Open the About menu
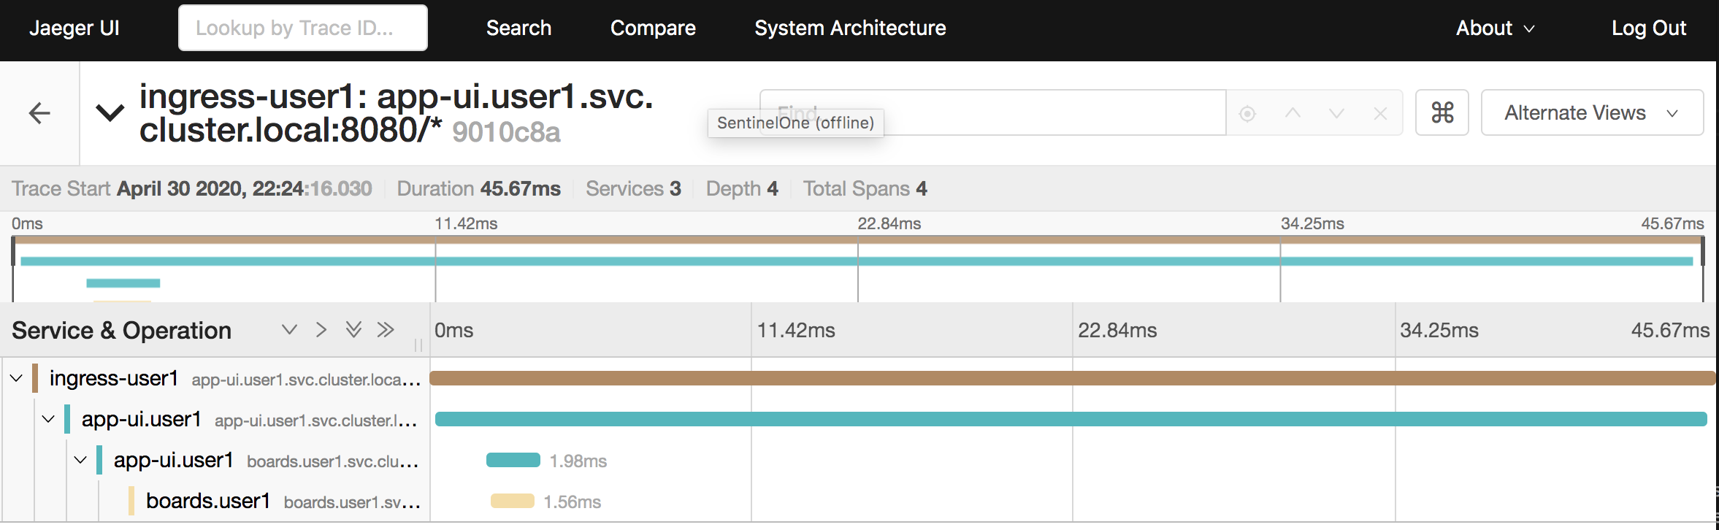 [1495, 28]
